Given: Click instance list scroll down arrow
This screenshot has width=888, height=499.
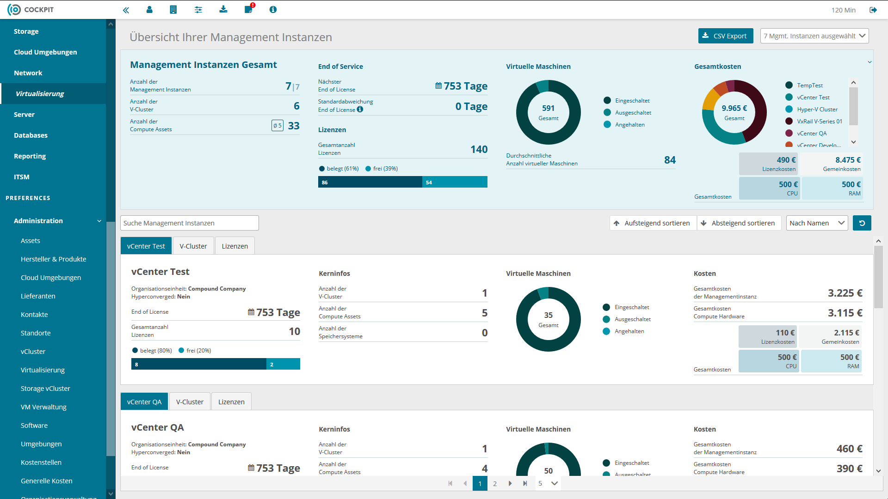Looking at the screenshot, I should pyautogui.click(x=878, y=471).
